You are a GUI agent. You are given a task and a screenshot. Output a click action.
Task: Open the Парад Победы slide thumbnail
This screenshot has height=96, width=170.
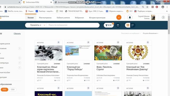[78, 53]
